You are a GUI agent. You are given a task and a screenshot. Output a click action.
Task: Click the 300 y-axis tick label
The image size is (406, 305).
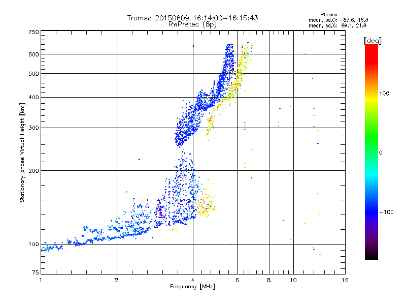(33, 128)
